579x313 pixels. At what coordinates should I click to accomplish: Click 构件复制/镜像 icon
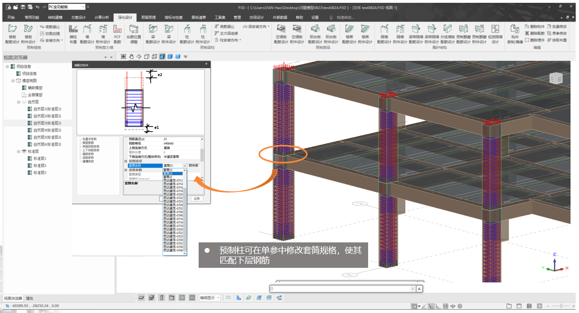(x=515, y=32)
